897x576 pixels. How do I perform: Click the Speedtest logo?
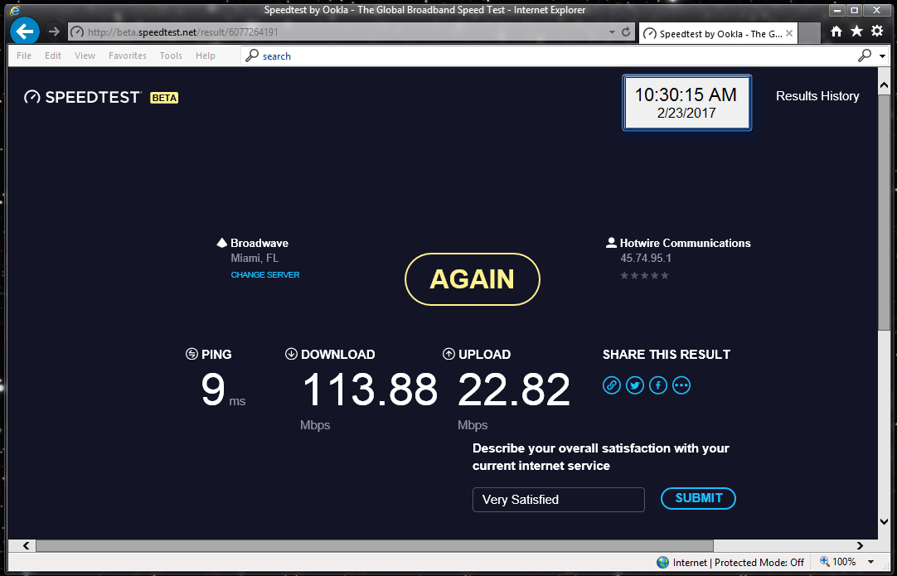coord(83,97)
